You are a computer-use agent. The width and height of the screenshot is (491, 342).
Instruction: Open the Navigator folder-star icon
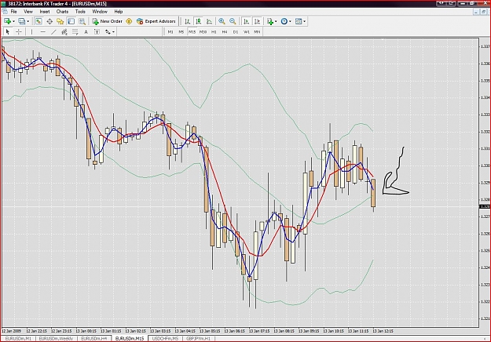[60, 21]
